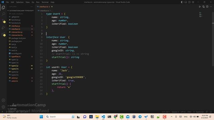The height and width of the screenshot is (120, 214).
Task: Open Explorer panel's Views and More Actions ellipsis
Action: 32,7
